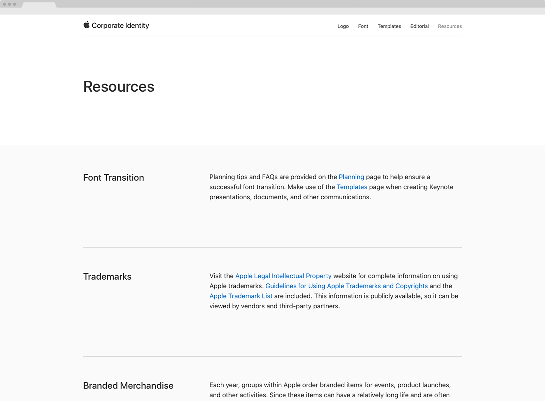Visit Apple Legal Intellectual Property link

coord(283,276)
